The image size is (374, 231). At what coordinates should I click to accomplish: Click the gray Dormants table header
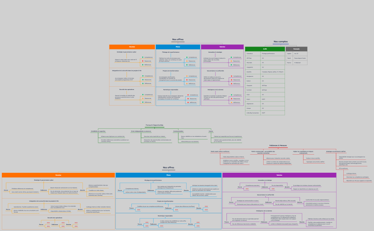pyautogui.click(x=296, y=49)
